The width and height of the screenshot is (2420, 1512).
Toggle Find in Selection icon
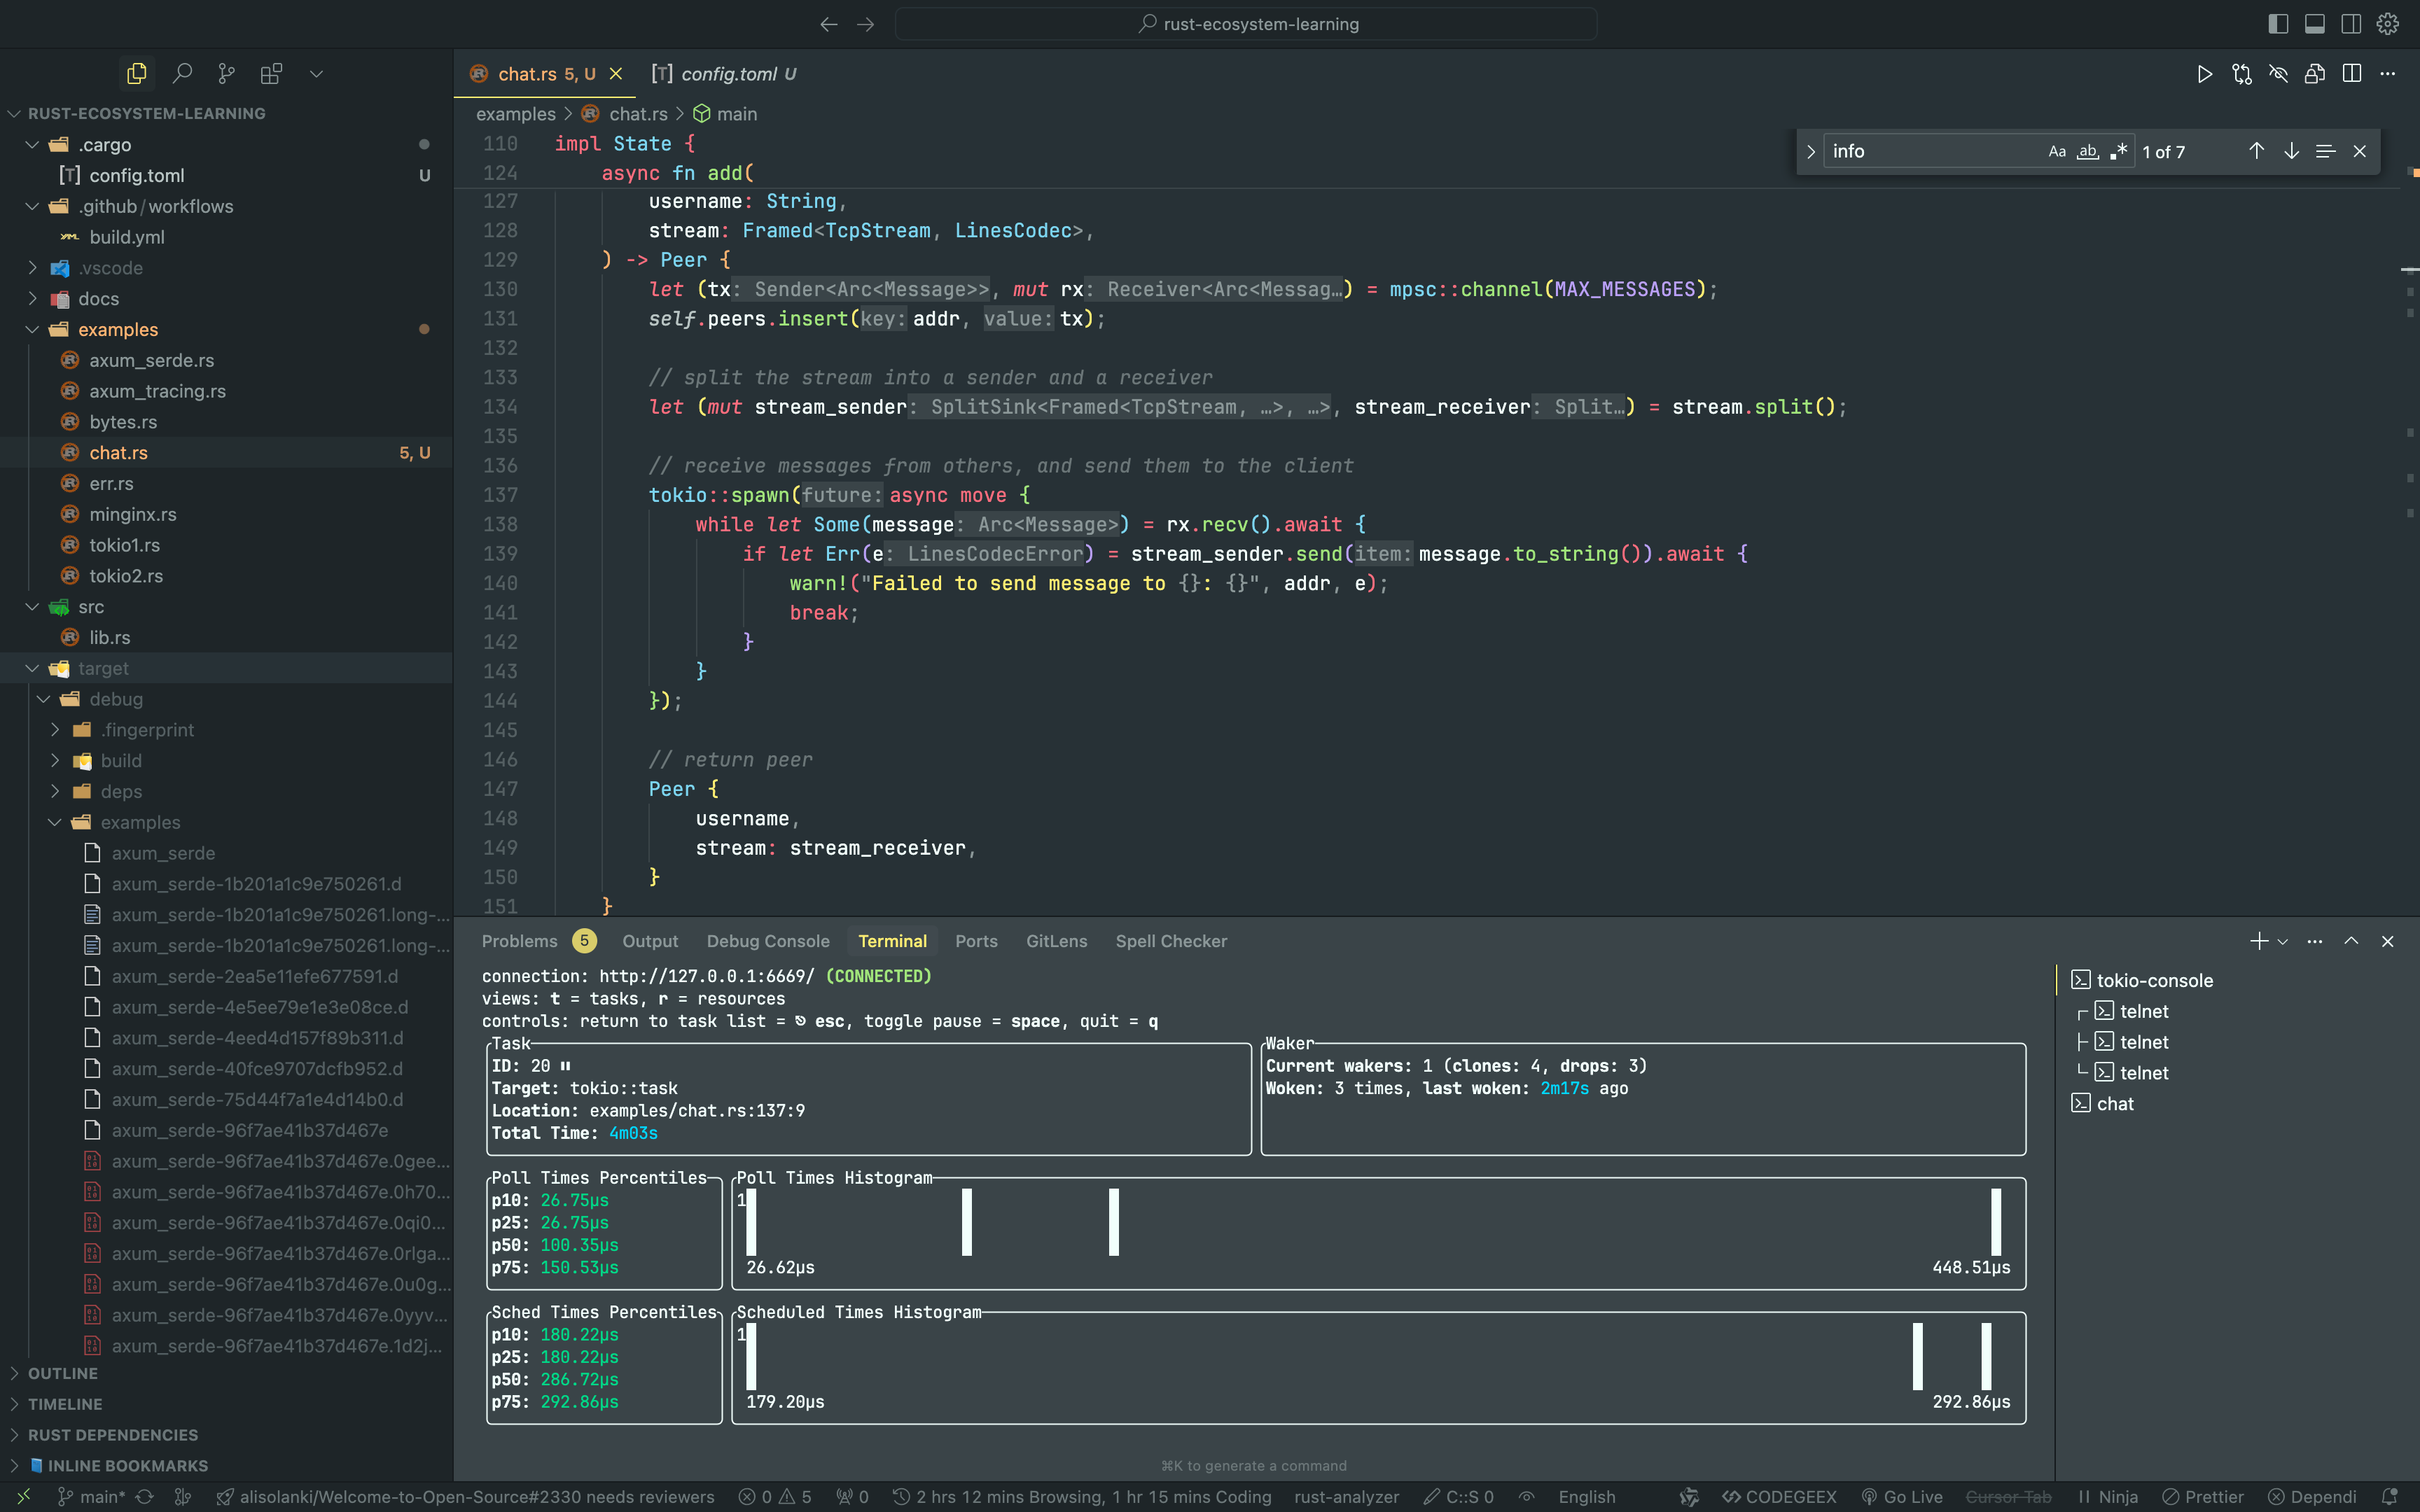point(2326,151)
